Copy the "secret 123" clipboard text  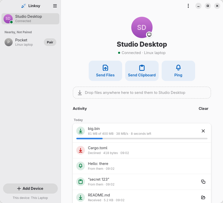coord(203,182)
